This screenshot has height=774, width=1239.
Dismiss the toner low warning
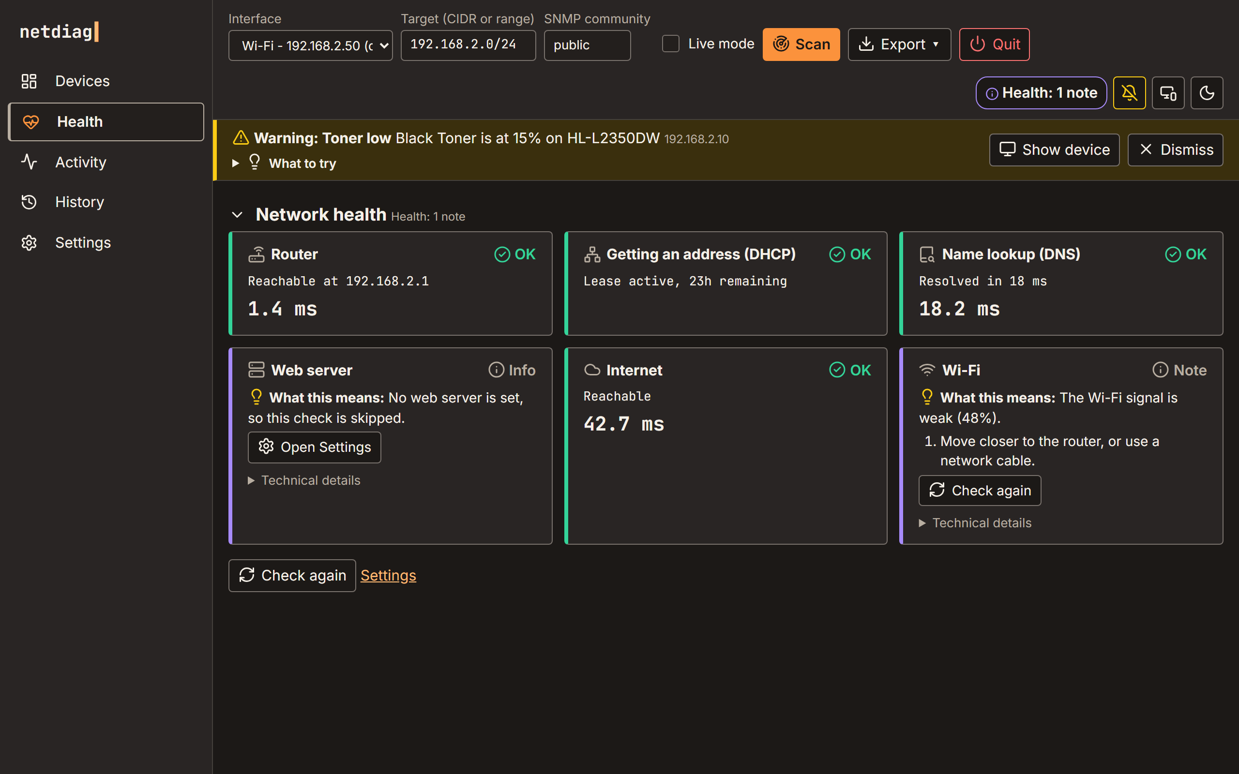[1175, 150]
